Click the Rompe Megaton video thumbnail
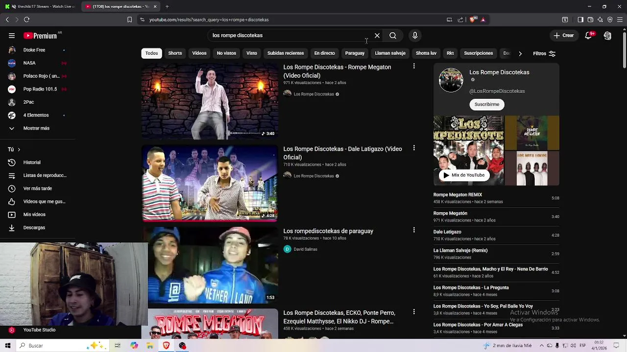627x352 pixels. (x=210, y=101)
